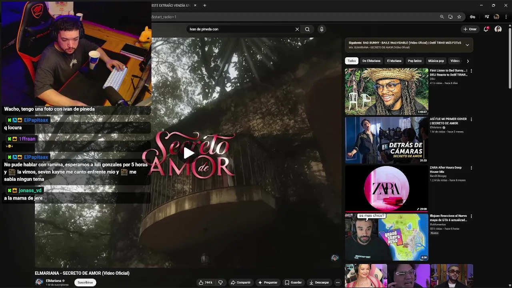512x288 pixels.
Task: Open the Crear upload menu
Action: click(470, 29)
